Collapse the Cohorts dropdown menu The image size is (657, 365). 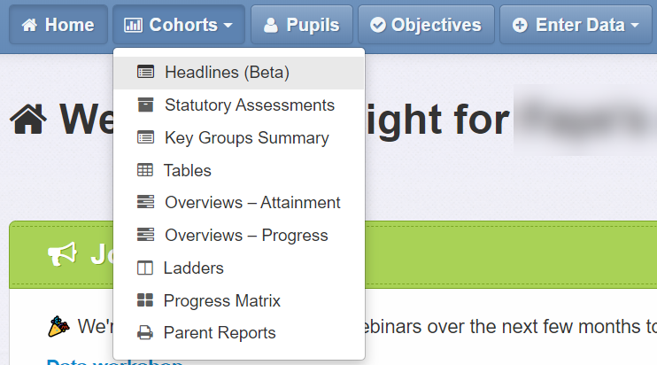179,25
